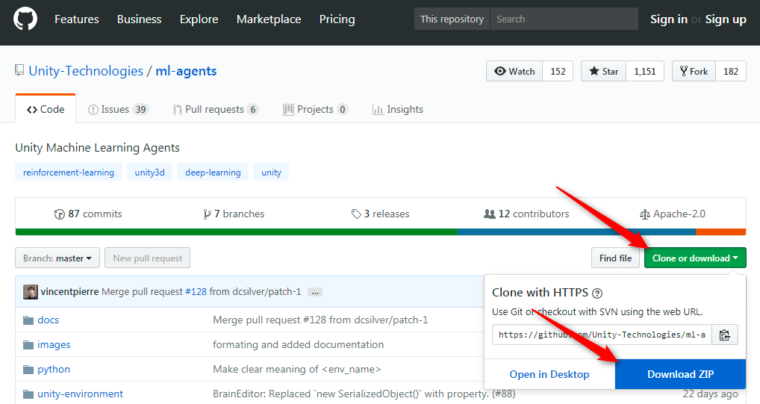Open 'formating and added documentation' commit
The height and width of the screenshot is (404, 760).
point(298,345)
